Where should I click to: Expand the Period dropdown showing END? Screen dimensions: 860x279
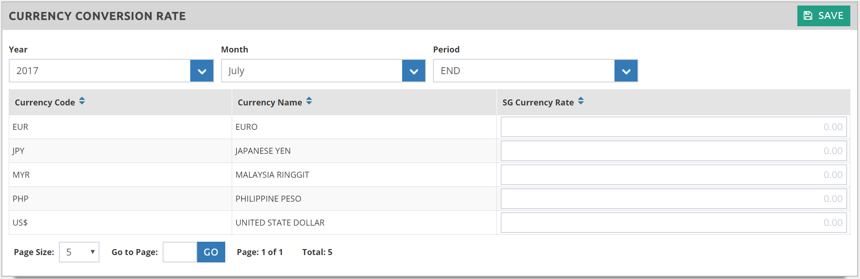[626, 71]
